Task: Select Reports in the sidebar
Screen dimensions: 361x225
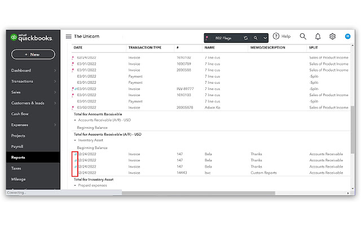Action: 33,157
